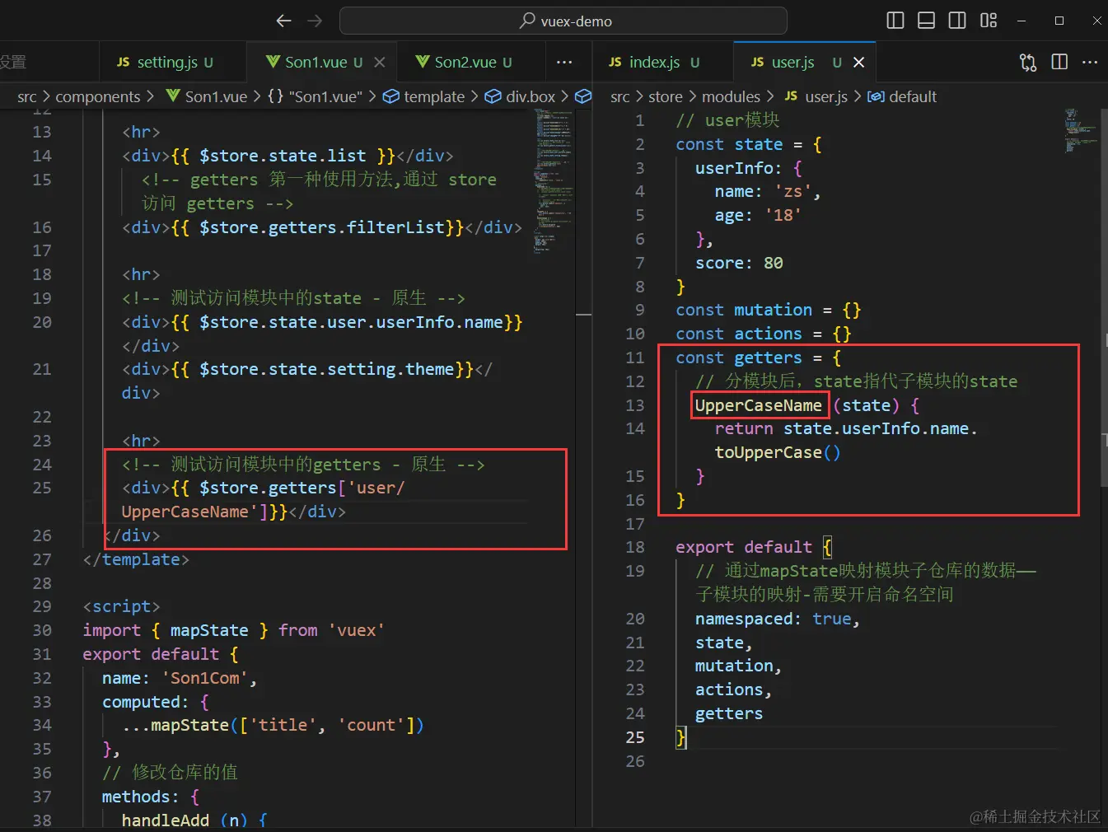Open the vuex-demo command center search
Viewport: 1108px width, 832px height.
[563, 21]
